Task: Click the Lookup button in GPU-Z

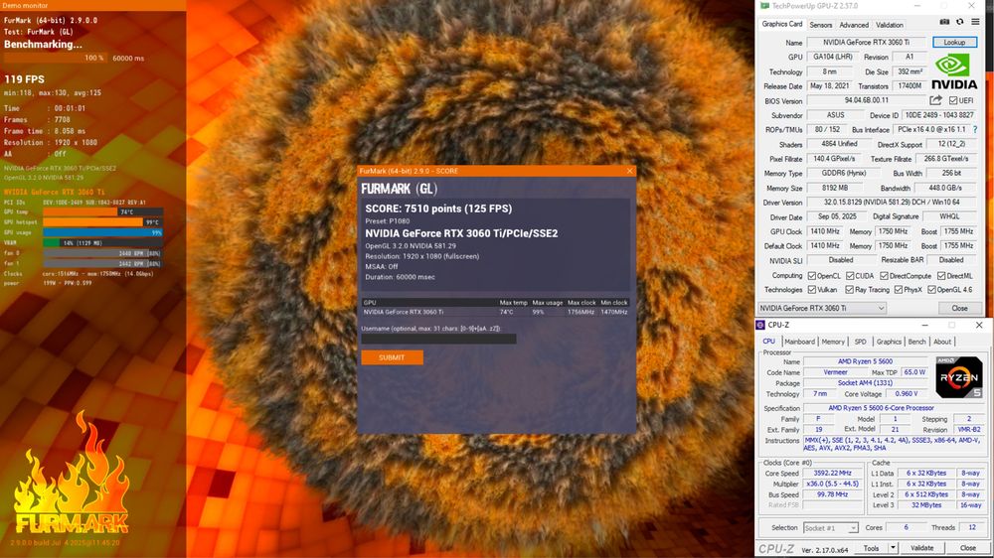Action: tap(954, 43)
